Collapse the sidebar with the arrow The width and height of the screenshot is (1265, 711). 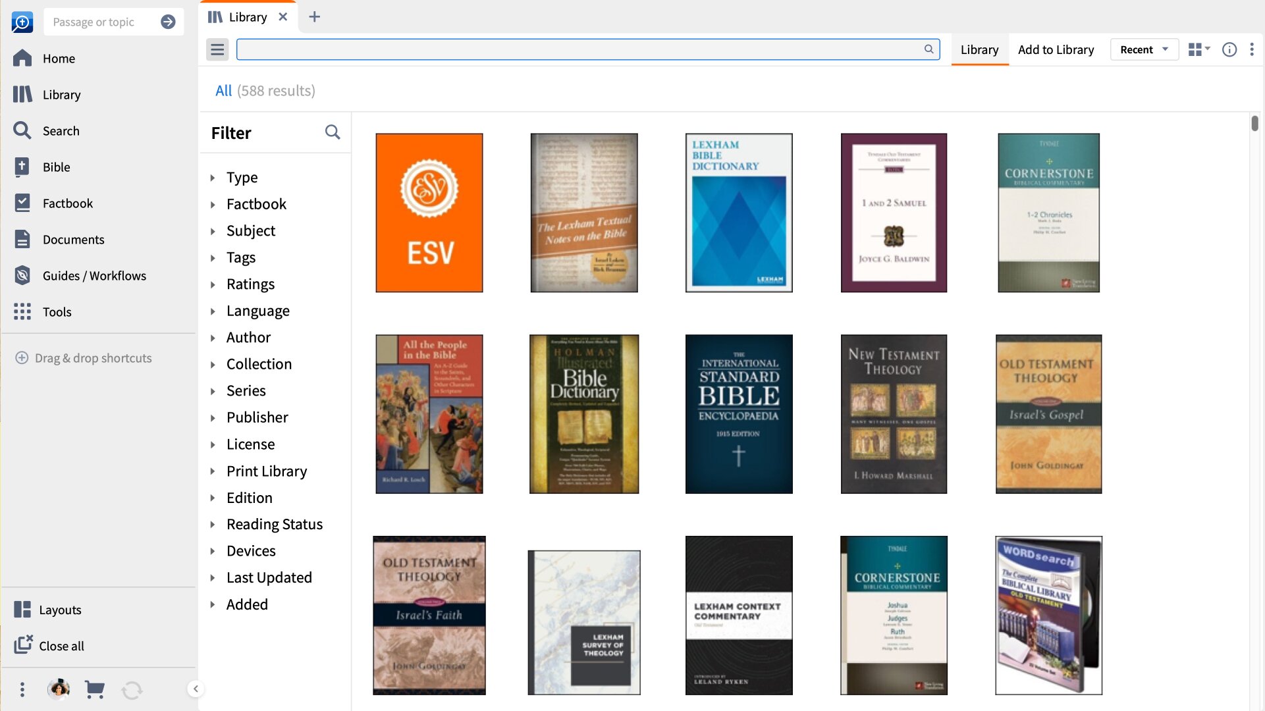coord(196,689)
